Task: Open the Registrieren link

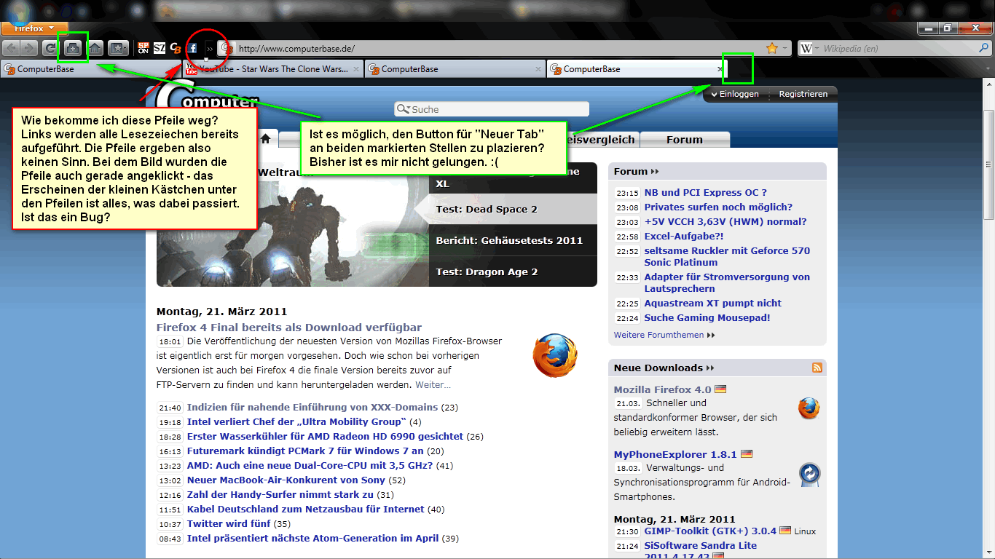Action: click(x=803, y=94)
